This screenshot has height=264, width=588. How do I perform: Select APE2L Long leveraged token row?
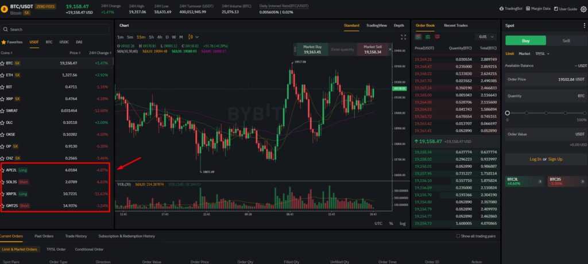point(56,170)
